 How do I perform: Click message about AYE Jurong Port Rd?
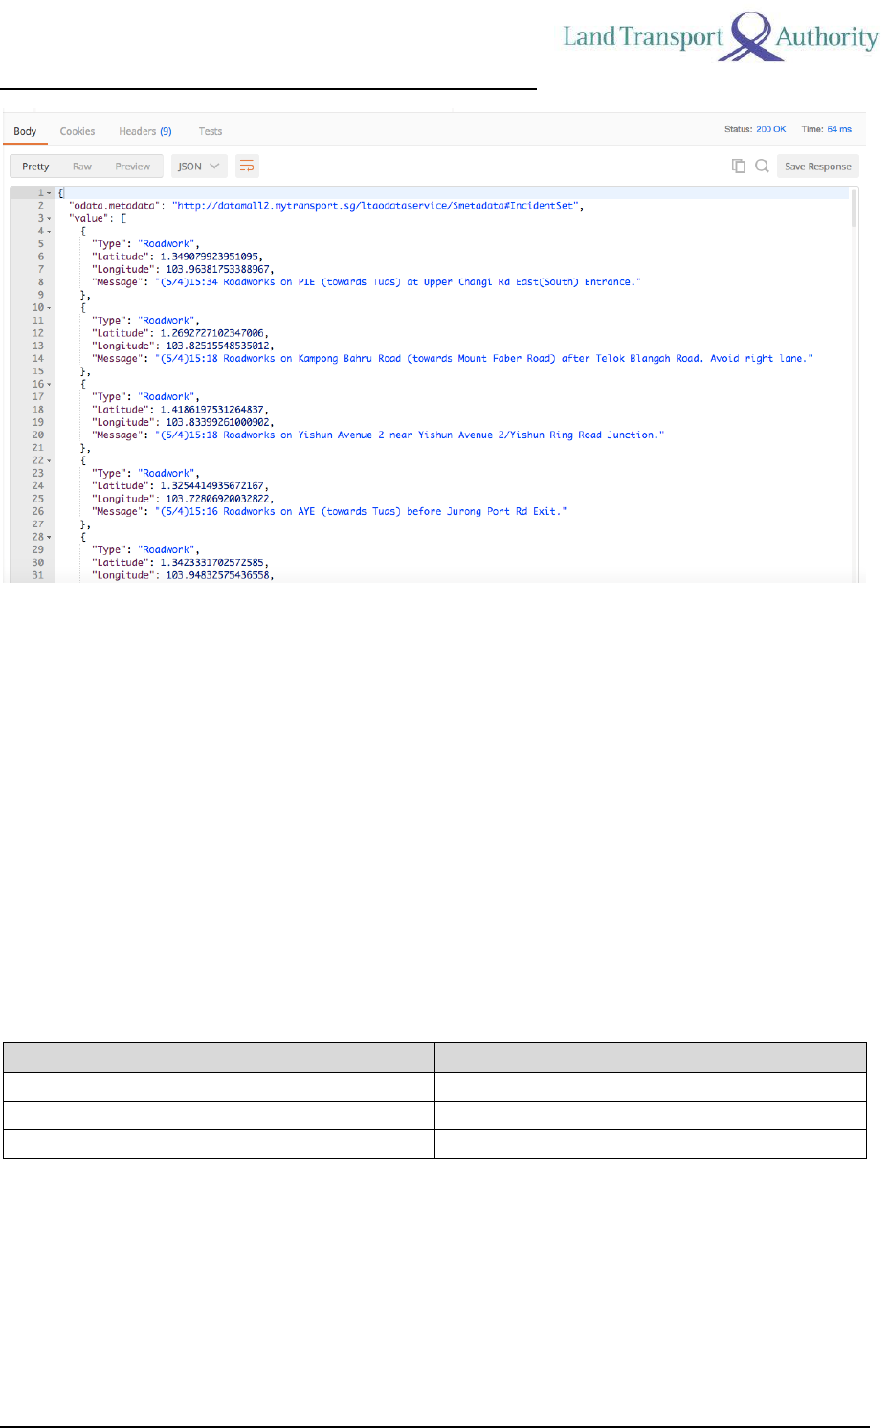(x=361, y=512)
